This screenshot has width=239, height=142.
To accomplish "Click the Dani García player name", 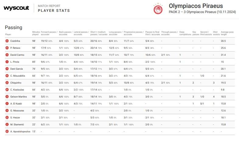I will 16,69.
